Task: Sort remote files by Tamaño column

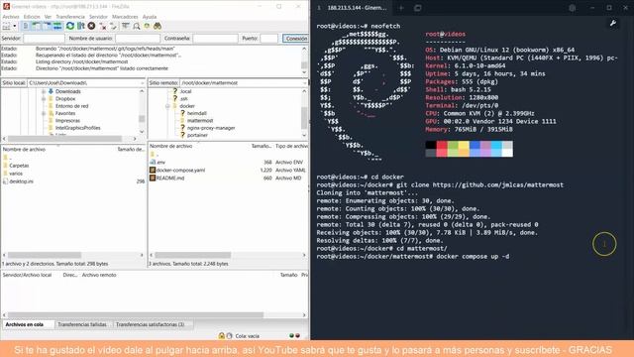Action: (x=262, y=146)
